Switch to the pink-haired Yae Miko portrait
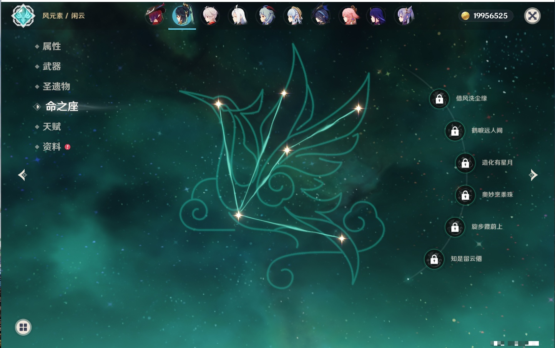The height and width of the screenshot is (348, 555). [349, 16]
